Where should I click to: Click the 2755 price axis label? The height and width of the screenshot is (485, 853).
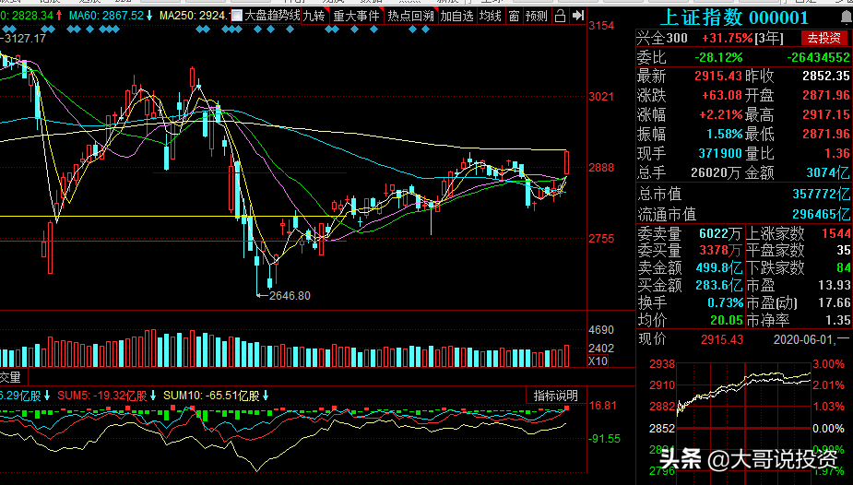pos(601,239)
